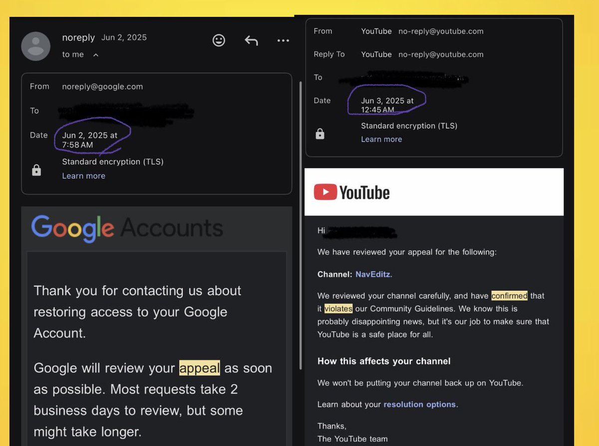Open the noreply sender avatar
Screen dimensions: 599x446
pyautogui.click(x=35, y=46)
